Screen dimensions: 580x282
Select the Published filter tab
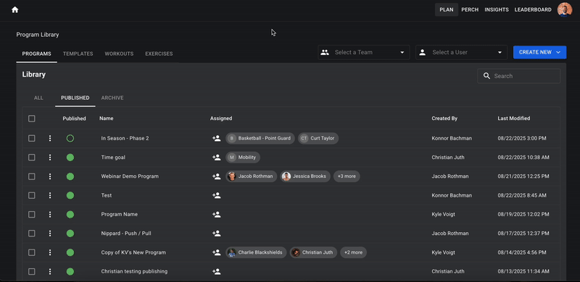pyautogui.click(x=75, y=98)
